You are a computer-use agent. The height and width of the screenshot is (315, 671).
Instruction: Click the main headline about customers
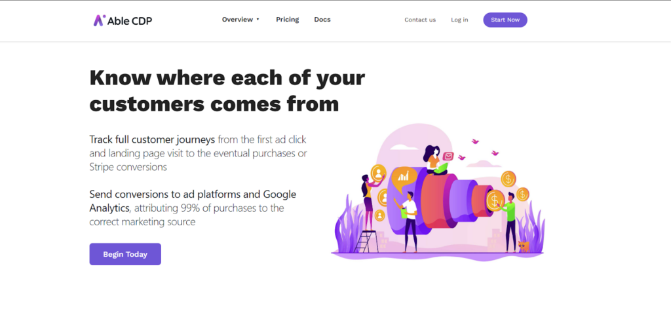(227, 90)
